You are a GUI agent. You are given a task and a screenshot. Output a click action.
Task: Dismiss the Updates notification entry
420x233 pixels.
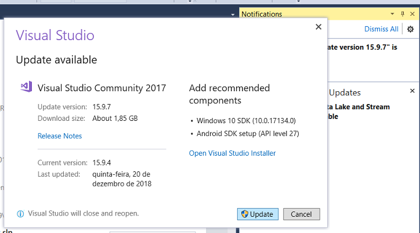(x=412, y=91)
